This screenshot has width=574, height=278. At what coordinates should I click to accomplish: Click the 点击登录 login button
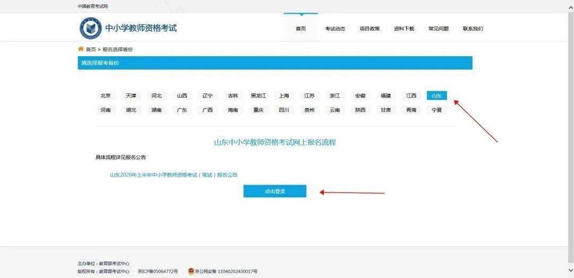[275, 191]
